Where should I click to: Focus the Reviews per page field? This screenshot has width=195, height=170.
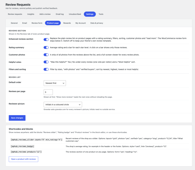pyautogui.click(x=48, y=92)
